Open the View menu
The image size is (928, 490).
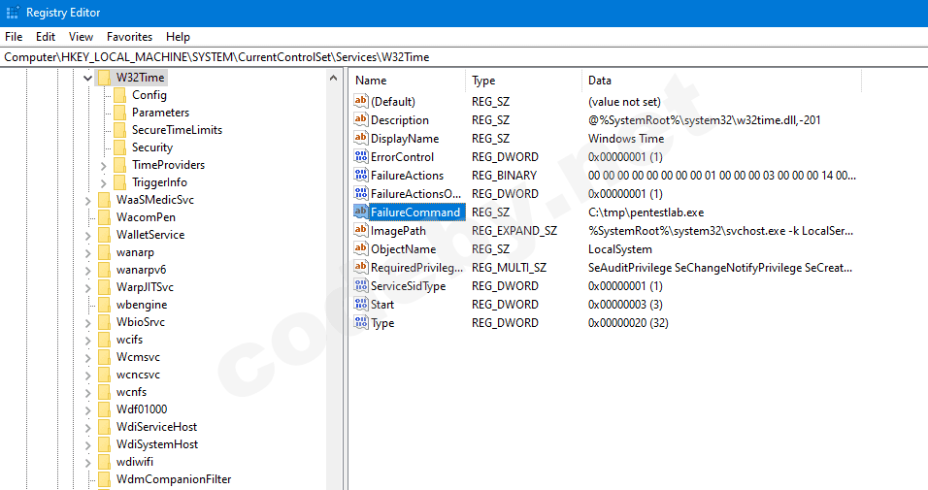click(82, 37)
